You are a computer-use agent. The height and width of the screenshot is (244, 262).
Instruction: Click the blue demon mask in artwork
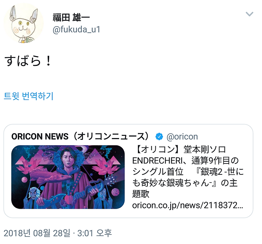click(x=34, y=193)
